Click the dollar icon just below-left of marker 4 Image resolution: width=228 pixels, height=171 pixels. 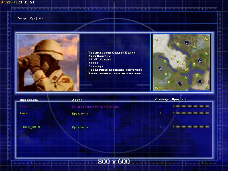click(194, 64)
